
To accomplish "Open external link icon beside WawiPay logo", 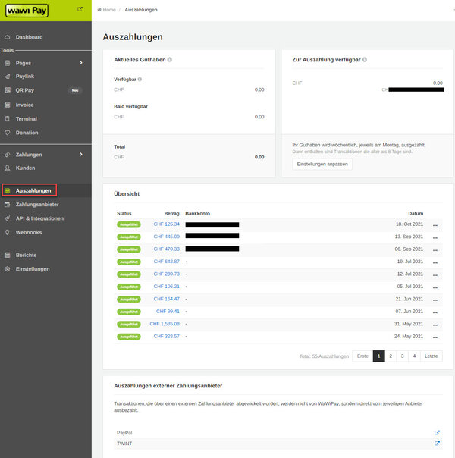I will [x=80, y=9].
